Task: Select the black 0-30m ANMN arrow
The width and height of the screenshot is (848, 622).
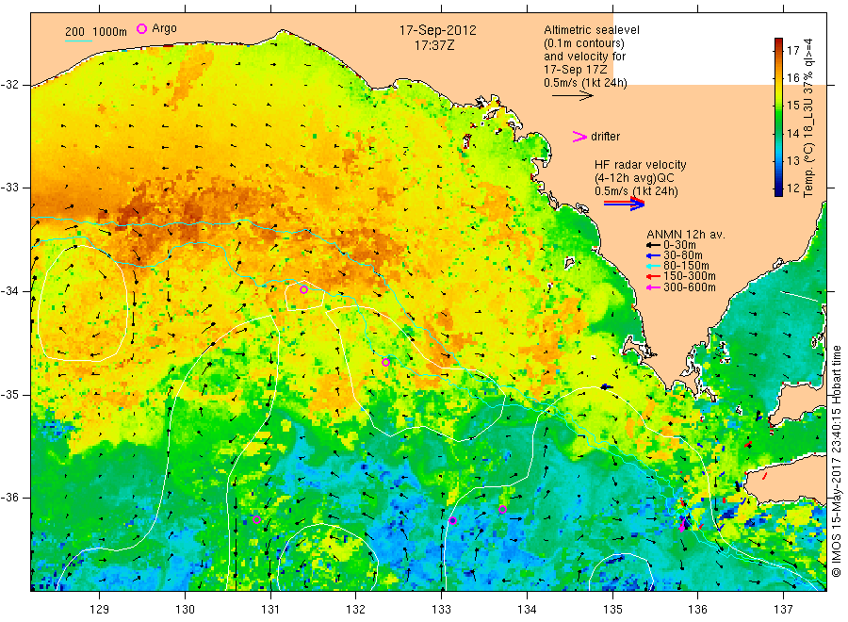Action: pos(653,245)
